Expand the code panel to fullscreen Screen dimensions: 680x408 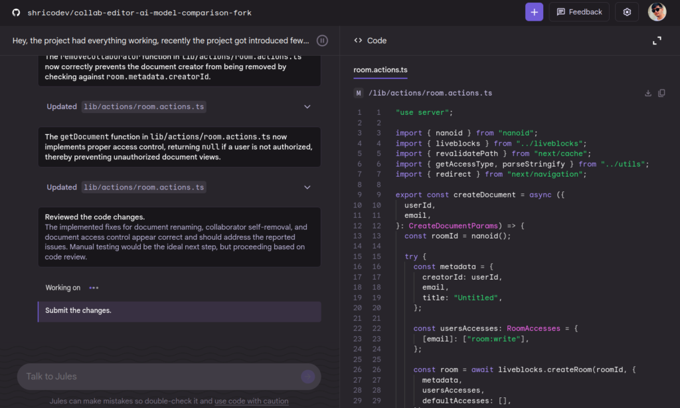[x=657, y=41]
